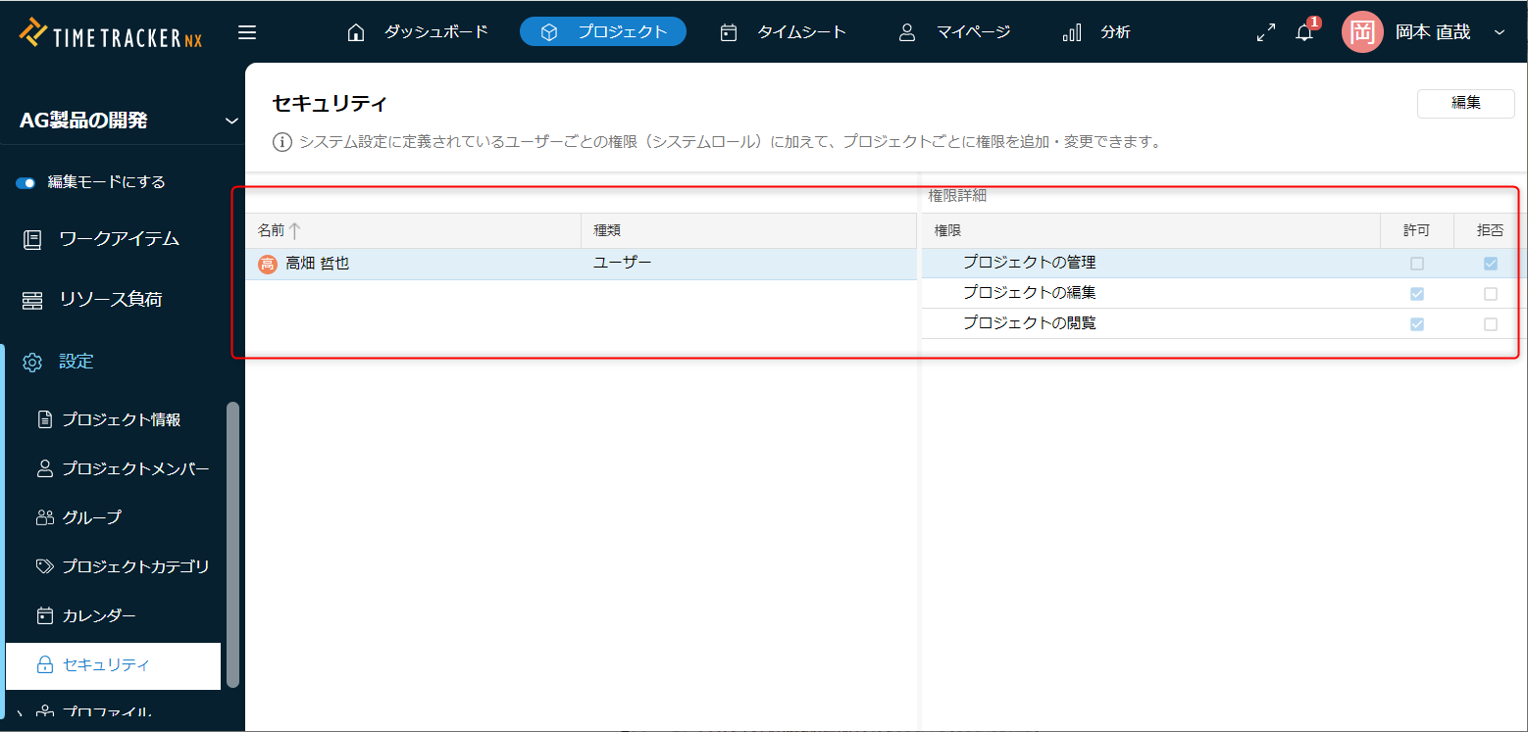Expand the AG製品の開発 project dropdown
The width and height of the screenshot is (1528, 732).
pos(231,122)
